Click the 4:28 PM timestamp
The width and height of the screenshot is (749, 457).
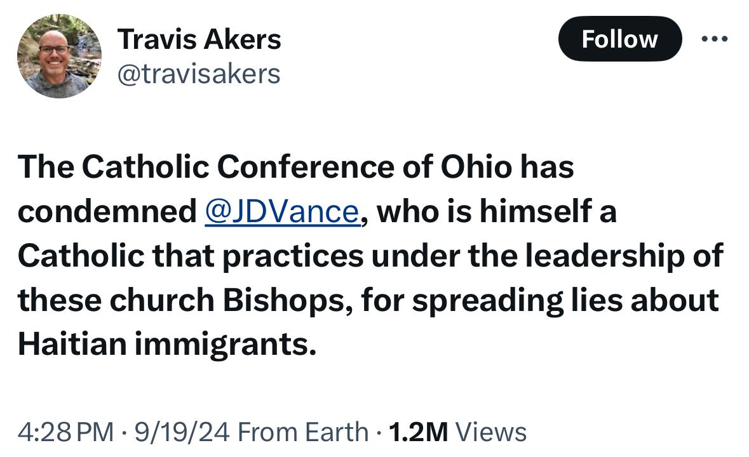(66, 432)
